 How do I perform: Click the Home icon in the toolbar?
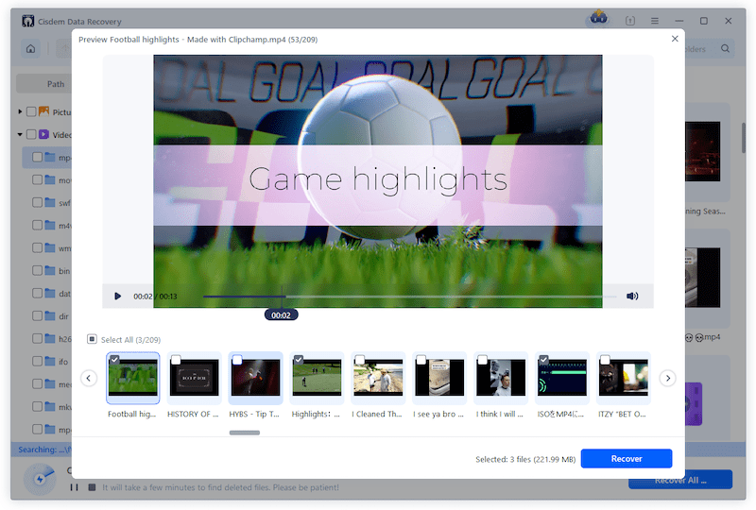[31, 48]
